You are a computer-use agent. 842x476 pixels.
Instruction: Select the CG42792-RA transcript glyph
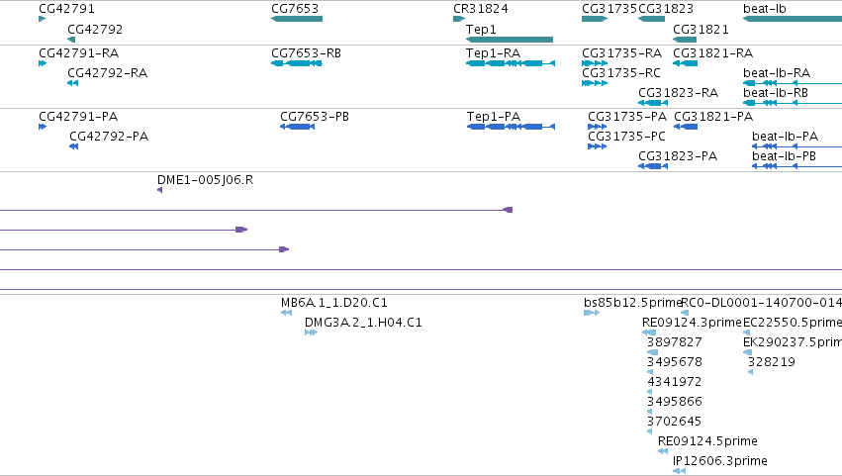(x=72, y=83)
